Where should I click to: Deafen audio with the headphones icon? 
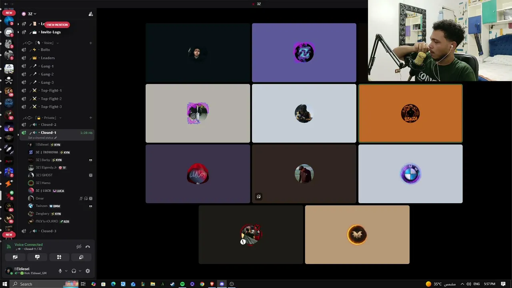coord(74,271)
